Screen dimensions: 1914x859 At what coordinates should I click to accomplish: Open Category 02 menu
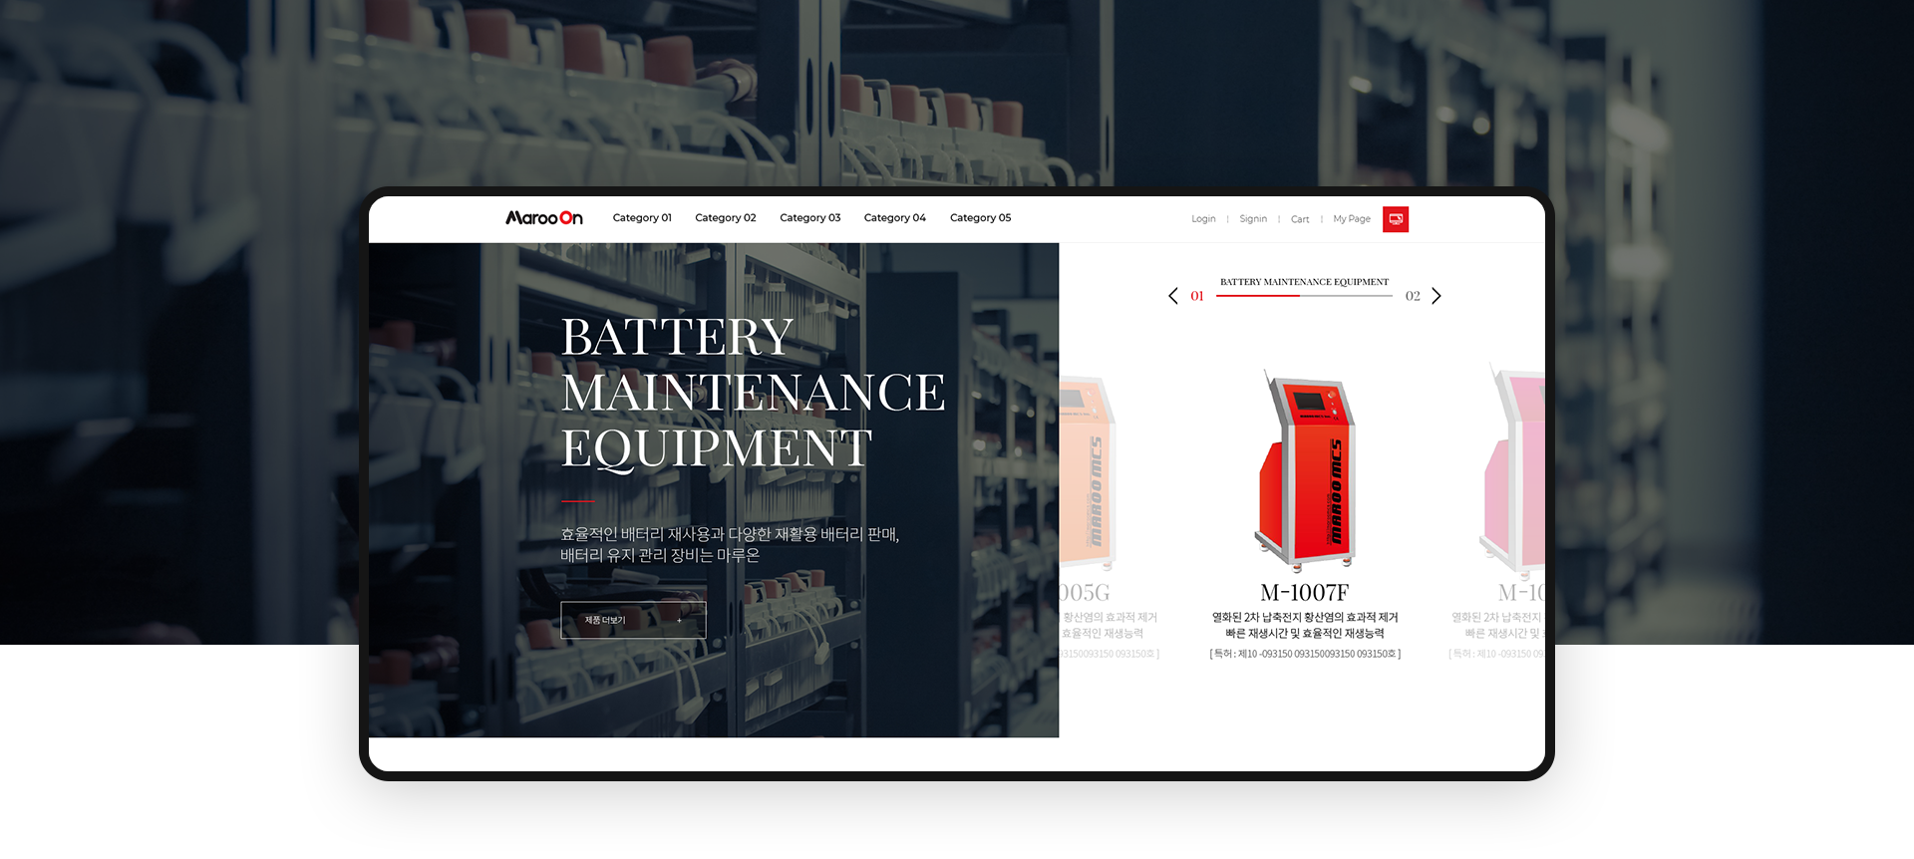[726, 218]
